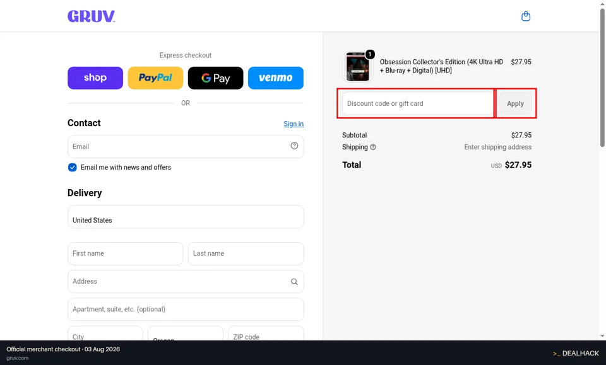This screenshot has width=606, height=365.
Task: Choose Venmo express checkout
Action: [276, 78]
